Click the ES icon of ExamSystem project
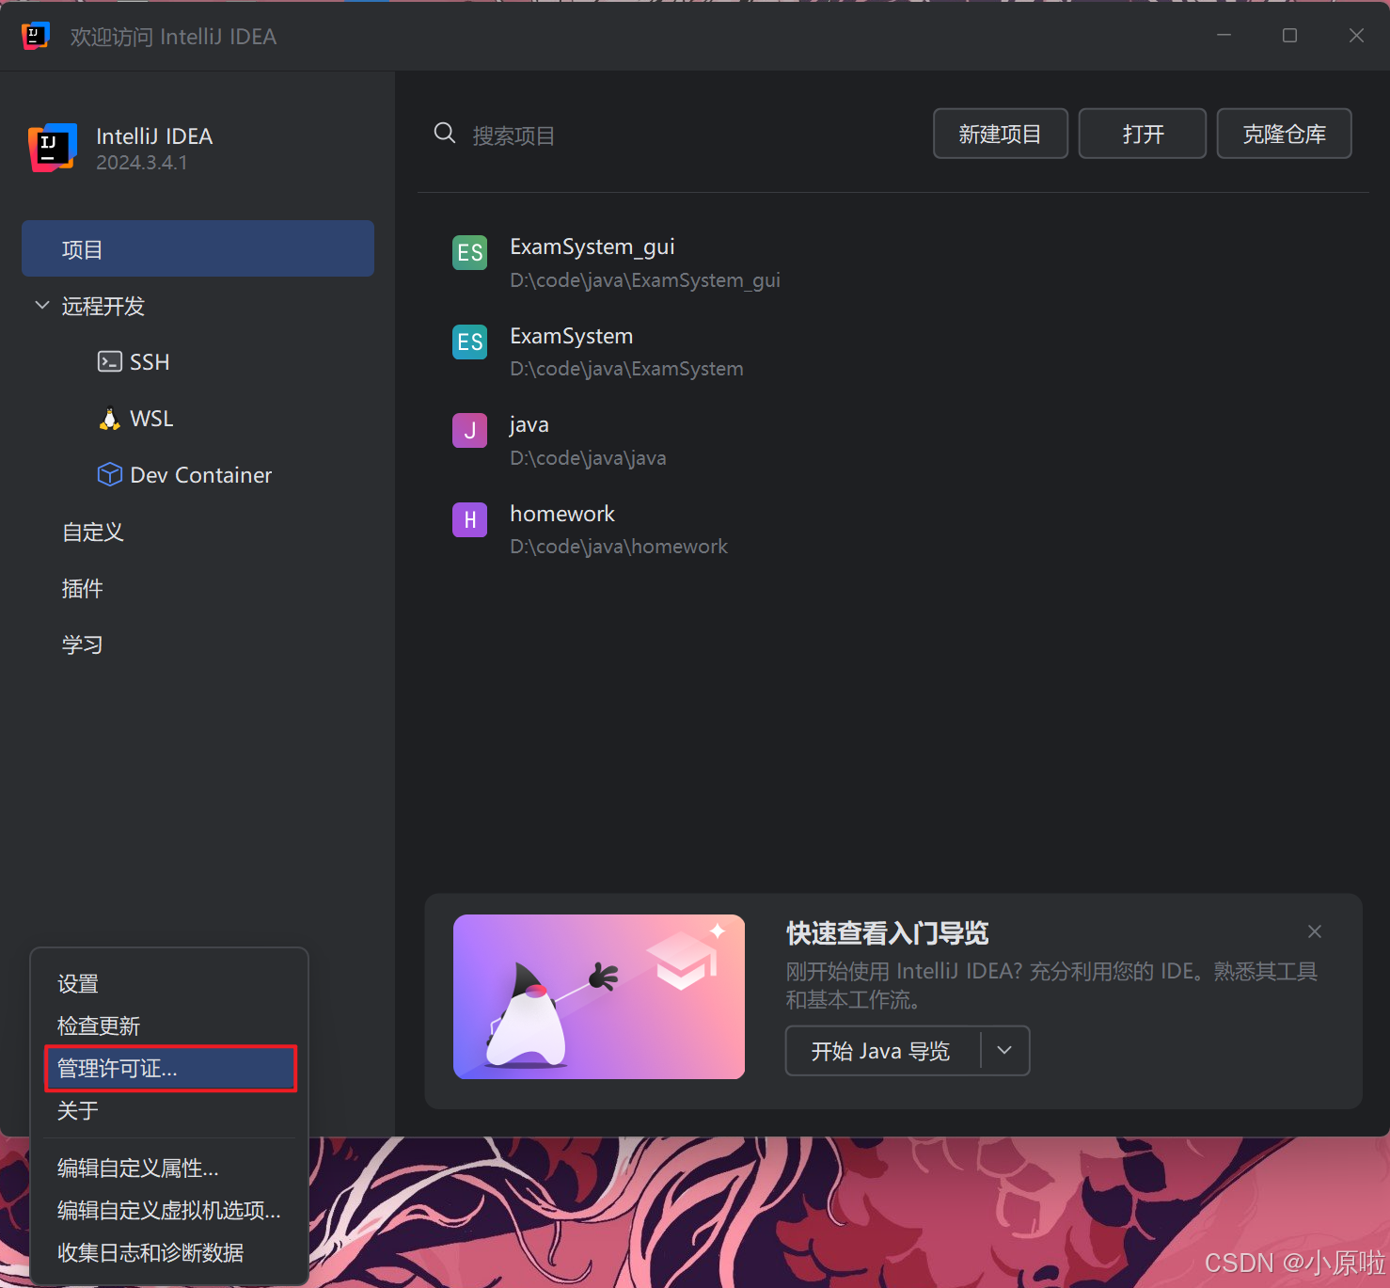 (x=469, y=342)
